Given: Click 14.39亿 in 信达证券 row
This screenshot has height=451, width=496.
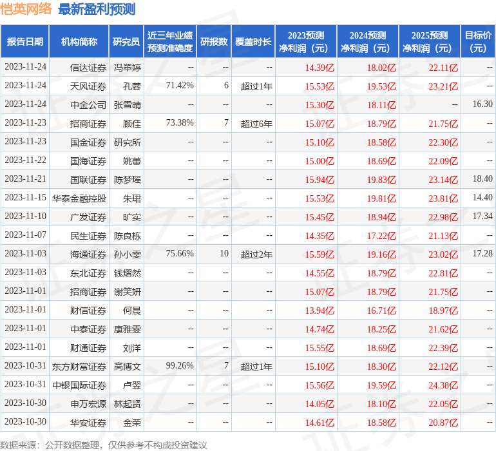Looking at the screenshot, I should (320, 68).
